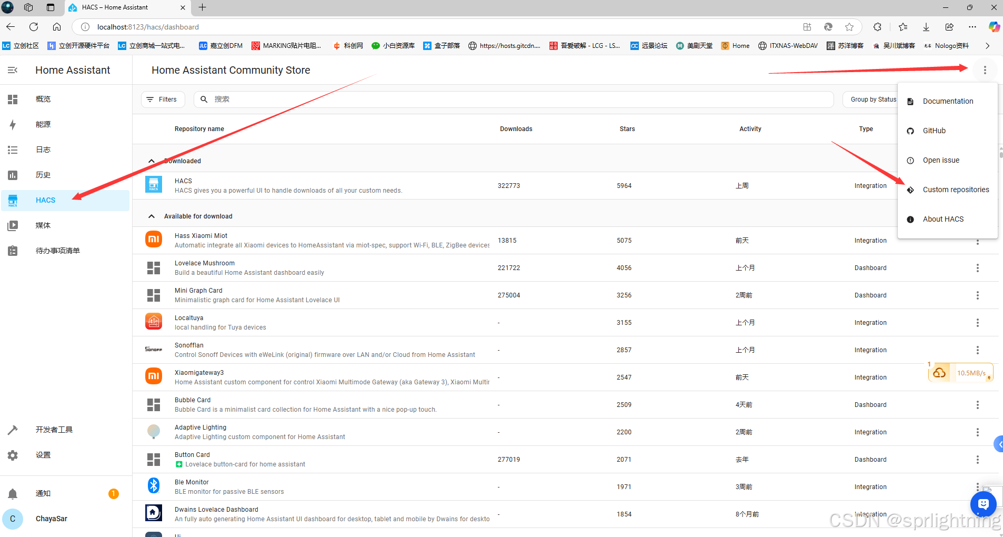Open row menu for Localtuya
Screen dimensions: 1003x537
click(x=978, y=323)
